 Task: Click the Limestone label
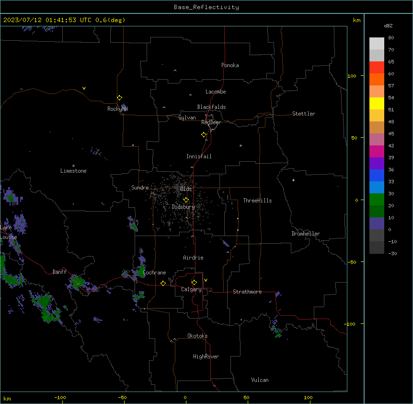(x=73, y=171)
